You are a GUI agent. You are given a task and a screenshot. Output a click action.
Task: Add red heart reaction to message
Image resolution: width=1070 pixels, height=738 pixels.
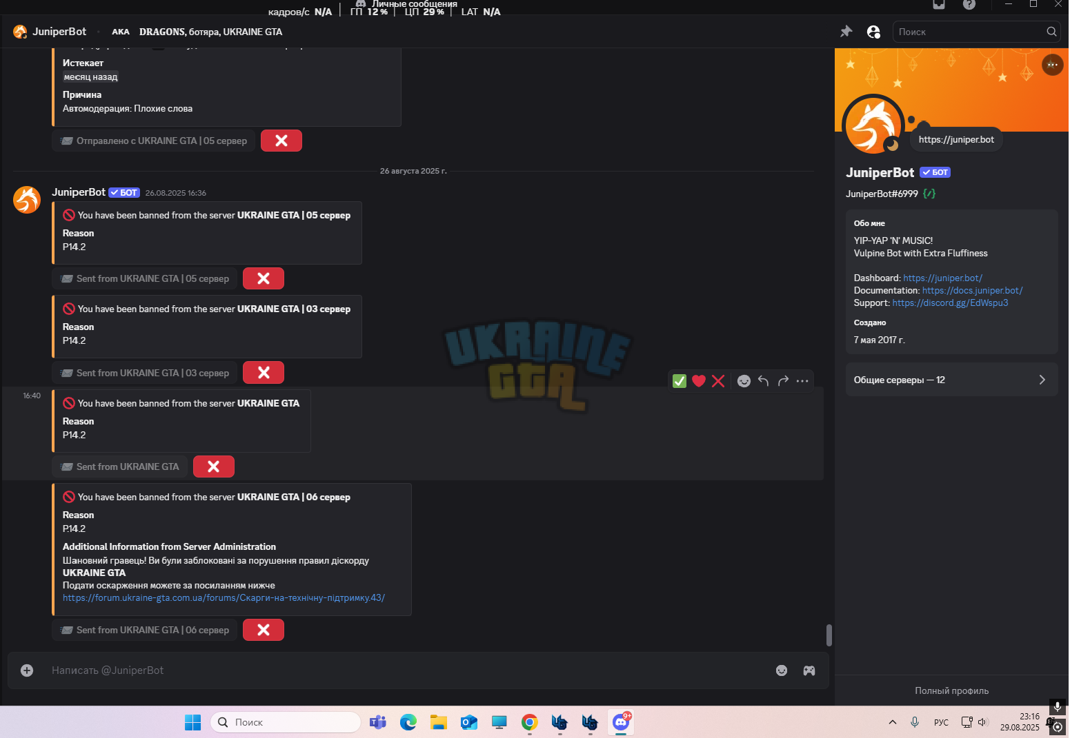(x=699, y=381)
